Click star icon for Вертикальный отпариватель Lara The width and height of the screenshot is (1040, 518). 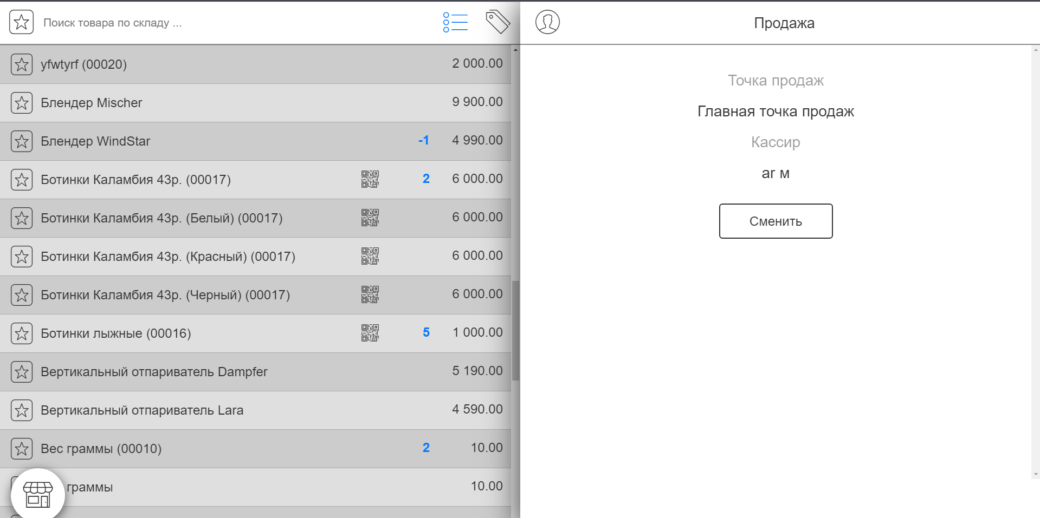click(x=22, y=410)
